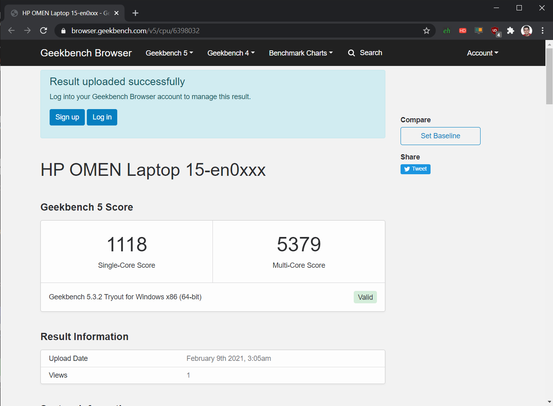Click the 'Result uploaded successfully' heading

pos(117,82)
